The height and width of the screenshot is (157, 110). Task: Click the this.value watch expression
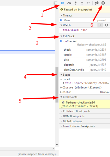pos(75,30)
